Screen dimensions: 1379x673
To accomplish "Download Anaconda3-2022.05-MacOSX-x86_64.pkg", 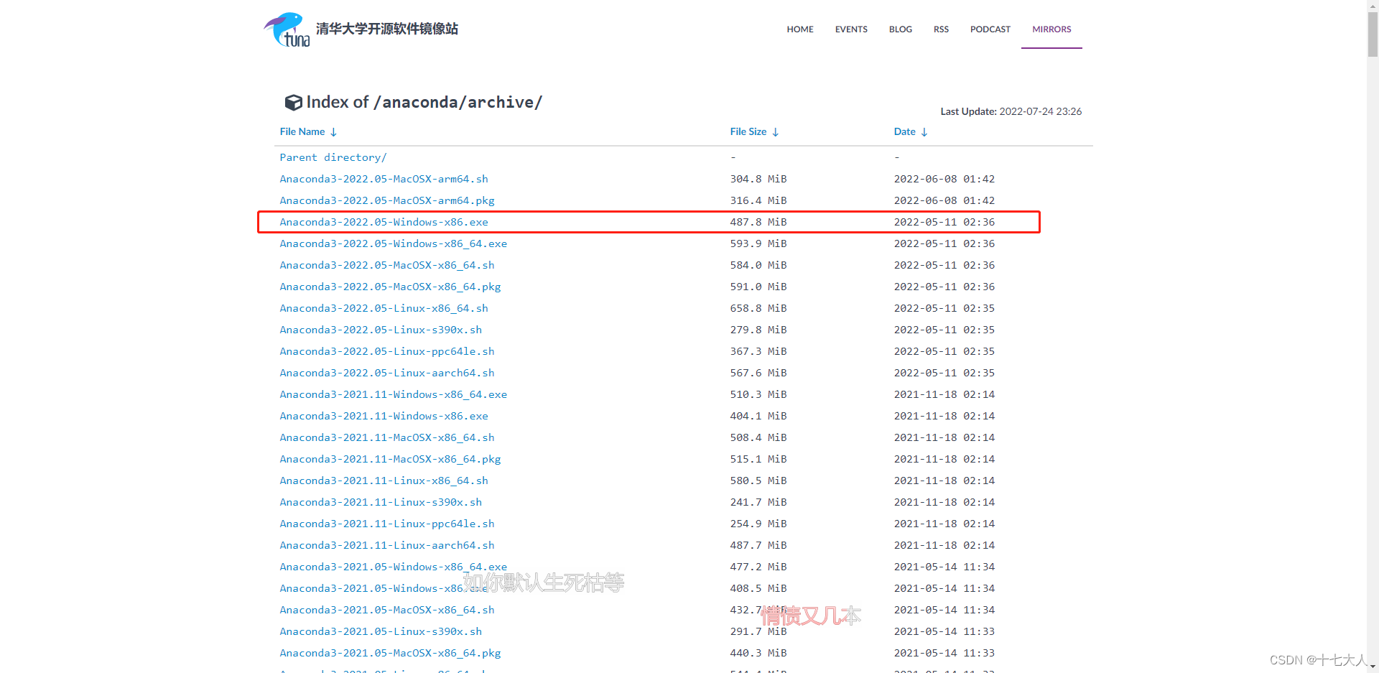I will (390, 287).
